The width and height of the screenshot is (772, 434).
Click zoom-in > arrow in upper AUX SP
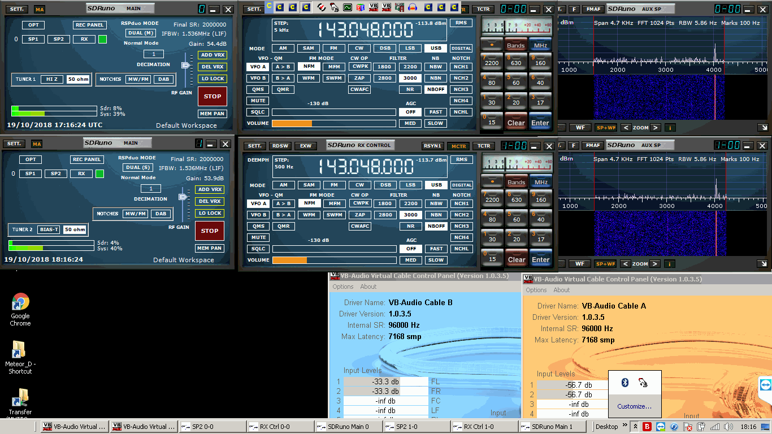pos(655,128)
